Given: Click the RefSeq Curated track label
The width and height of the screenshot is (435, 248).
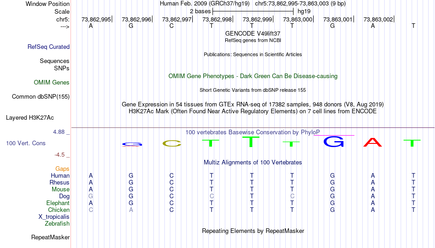Looking at the screenshot, I should (48, 47).
